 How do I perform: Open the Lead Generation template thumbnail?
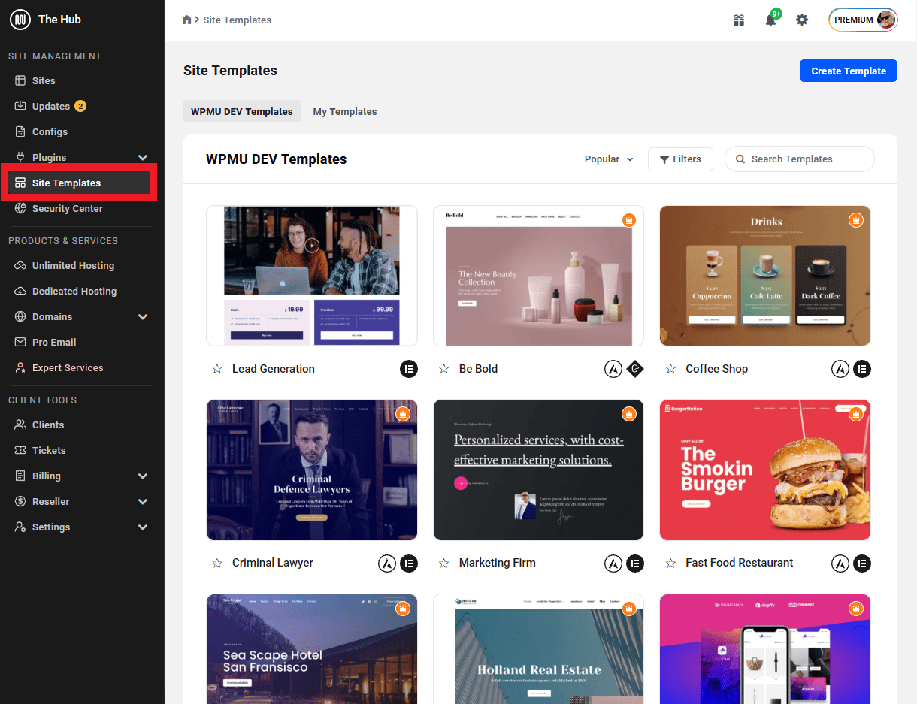pos(312,276)
